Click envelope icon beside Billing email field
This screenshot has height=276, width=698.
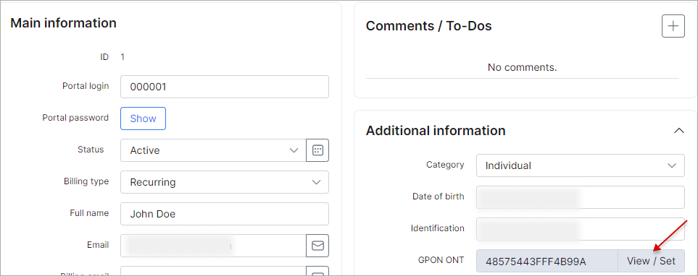coord(317,271)
